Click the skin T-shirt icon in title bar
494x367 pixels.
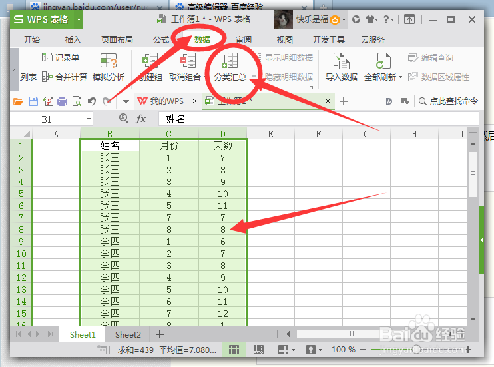(370, 19)
